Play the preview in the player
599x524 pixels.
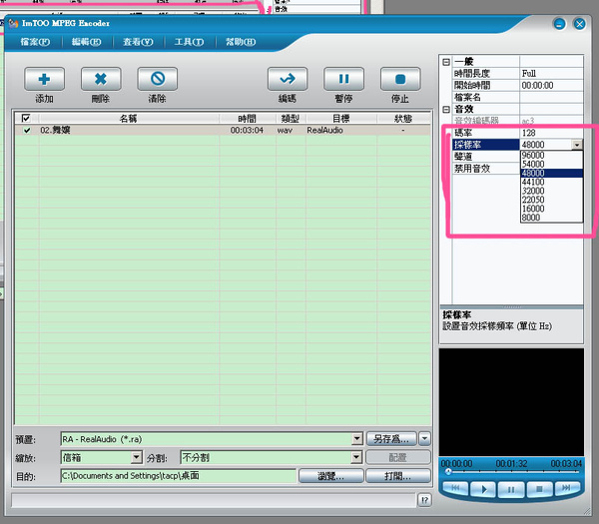[x=483, y=489]
